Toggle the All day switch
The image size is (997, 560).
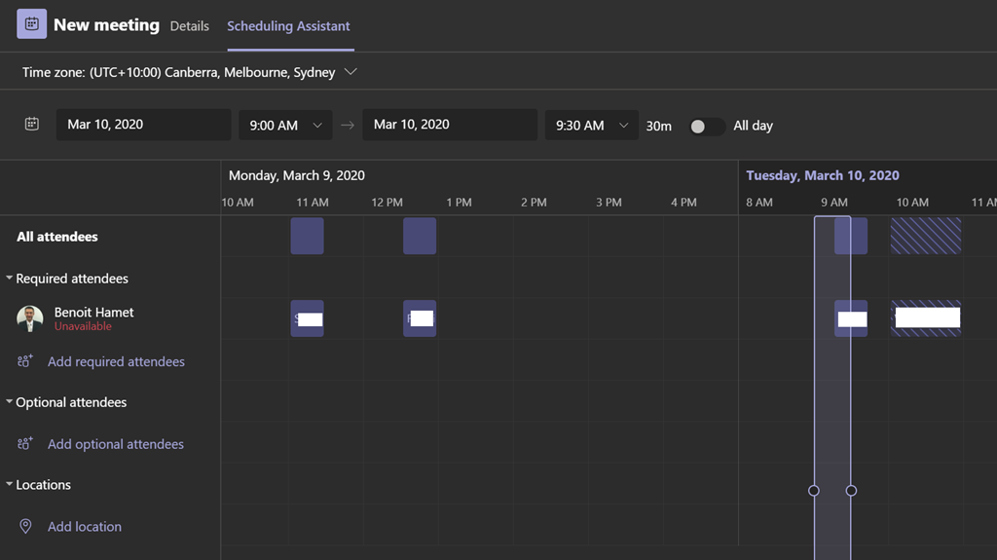[x=707, y=126]
